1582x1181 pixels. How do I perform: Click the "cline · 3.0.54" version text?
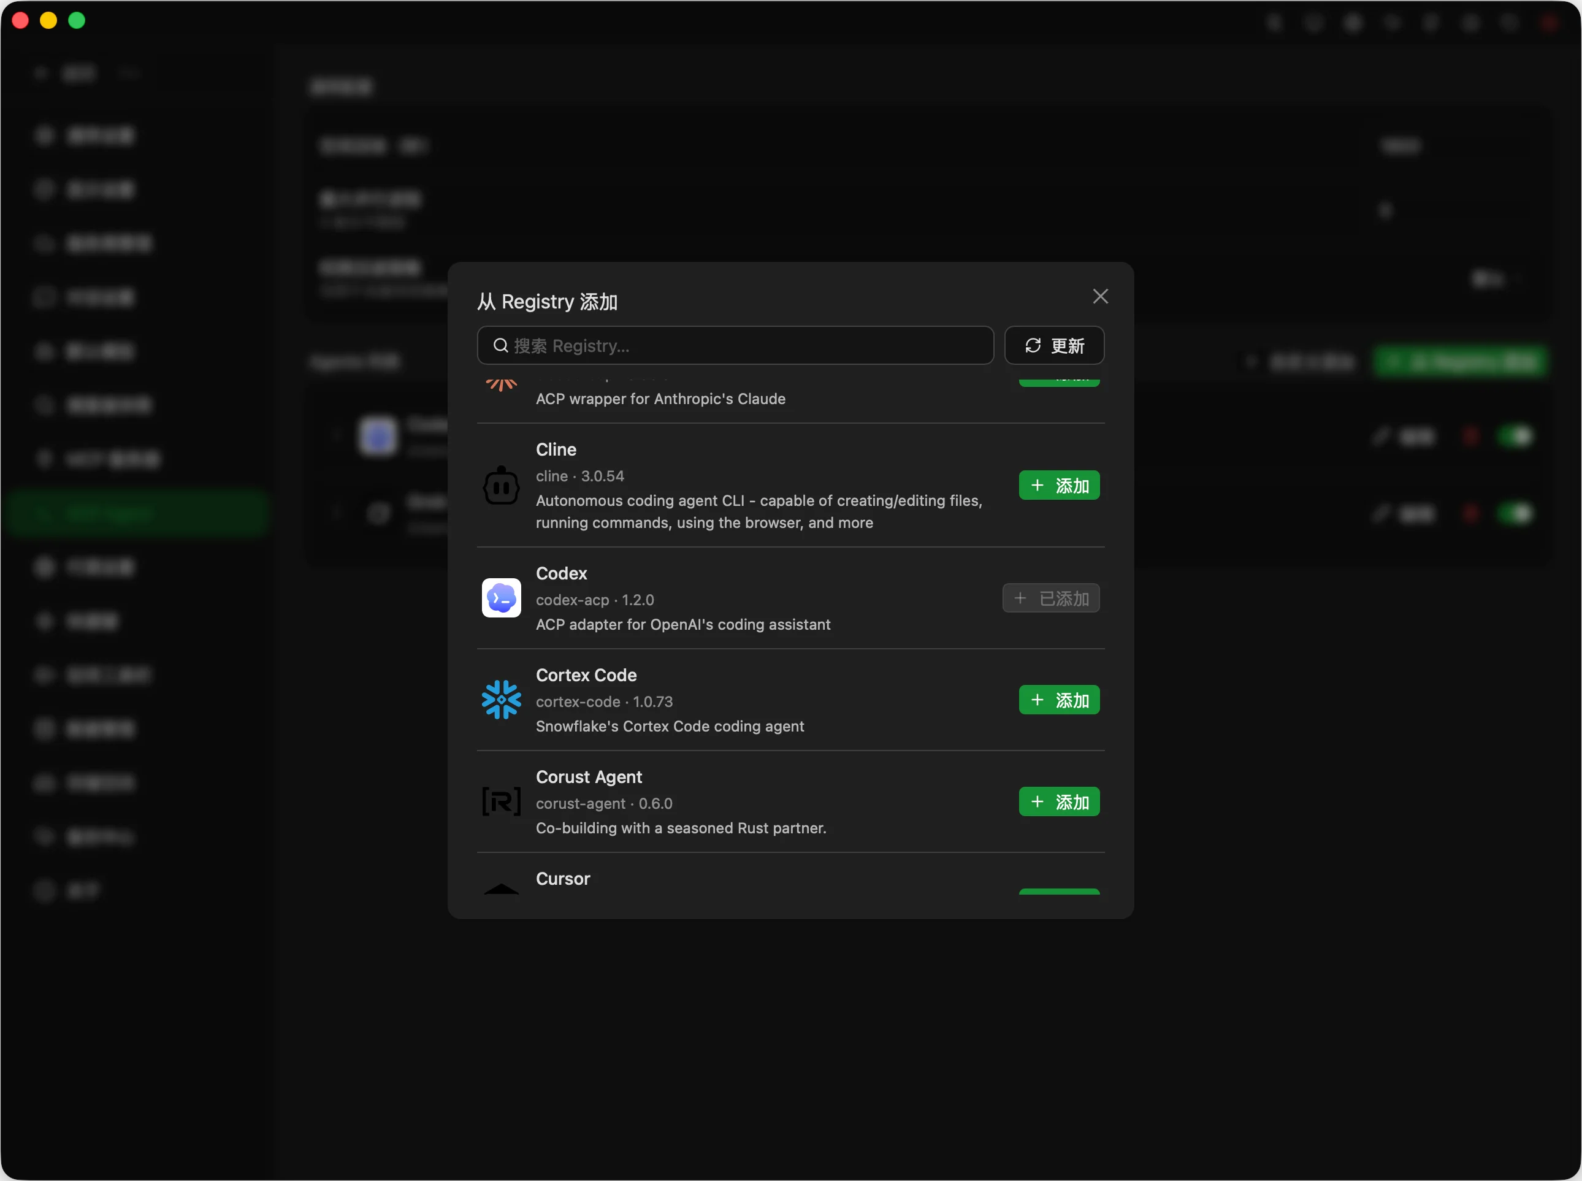coord(579,476)
